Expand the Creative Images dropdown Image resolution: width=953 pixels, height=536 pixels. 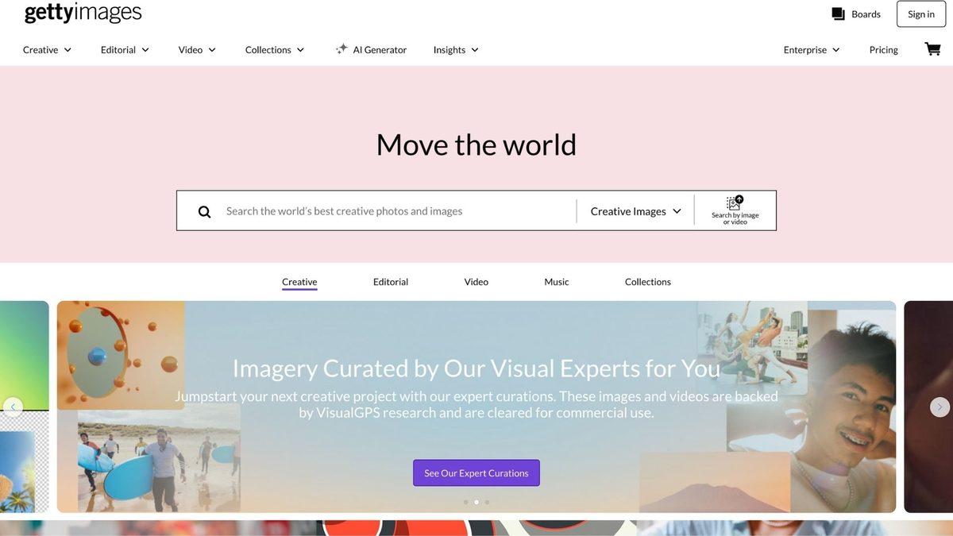635,211
